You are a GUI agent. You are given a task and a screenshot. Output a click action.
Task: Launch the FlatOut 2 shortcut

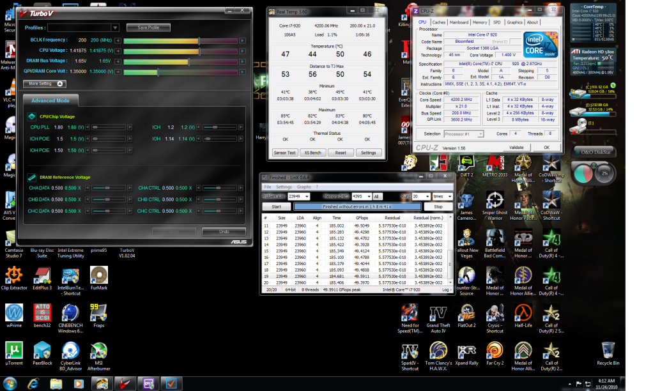pyautogui.click(x=466, y=316)
